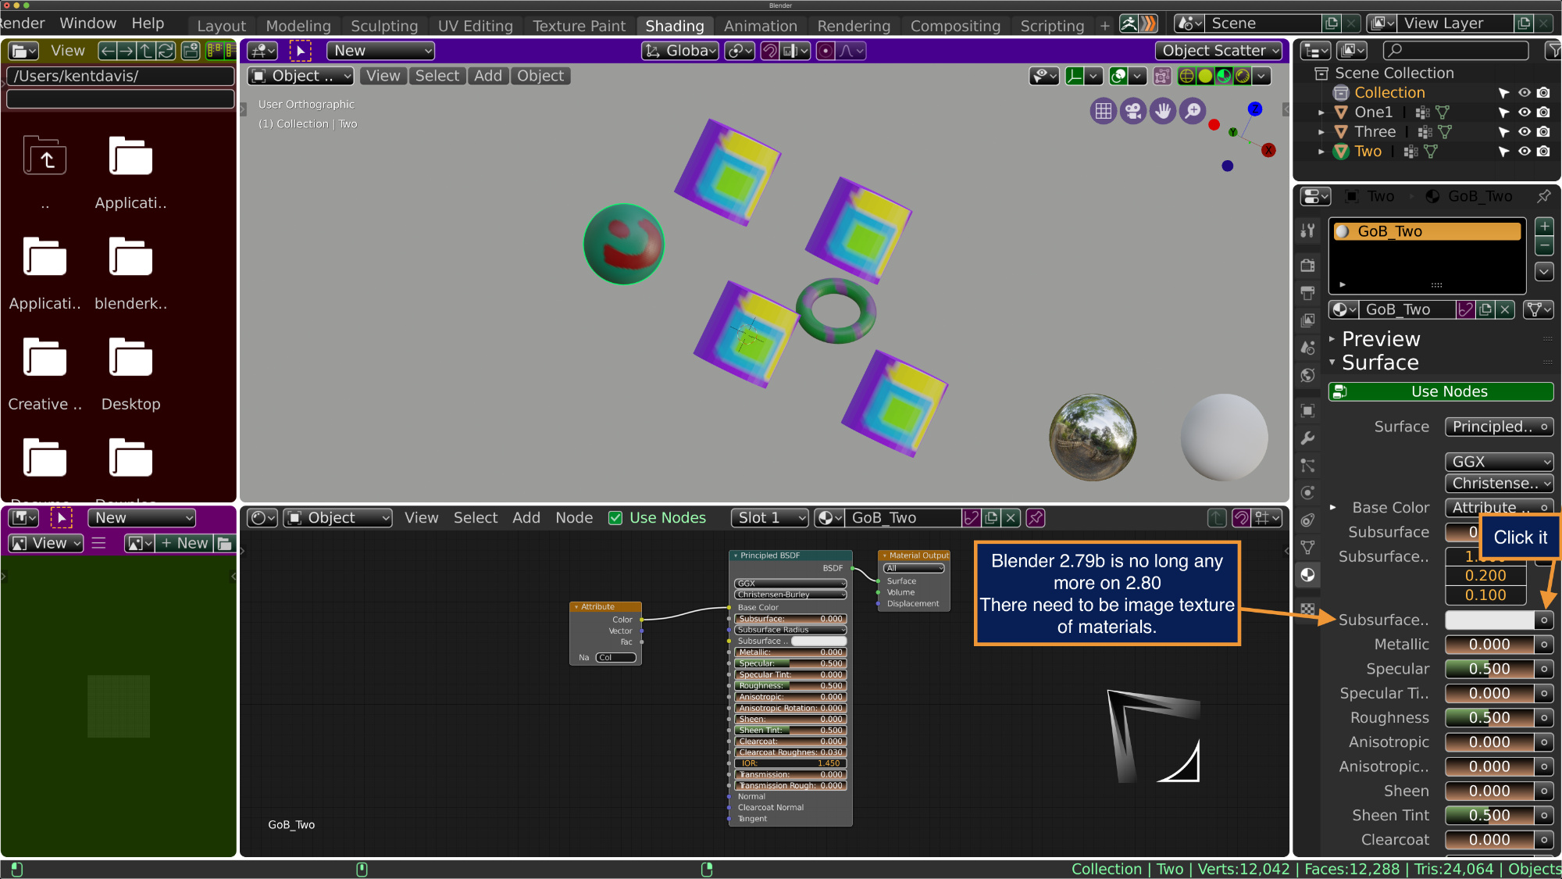Image resolution: width=1562 pixels, height=879 pixels.
Task: Open the Modifiers wrench tab icon
Action: click(1308, 438)
